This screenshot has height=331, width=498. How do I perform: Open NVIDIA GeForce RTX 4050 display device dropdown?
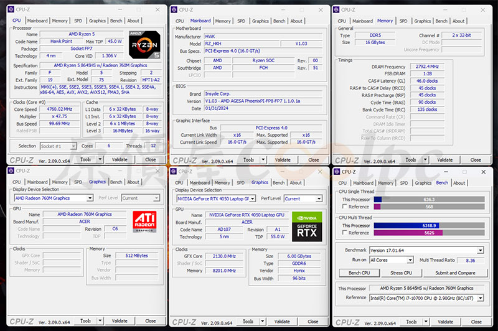(253, 198)
